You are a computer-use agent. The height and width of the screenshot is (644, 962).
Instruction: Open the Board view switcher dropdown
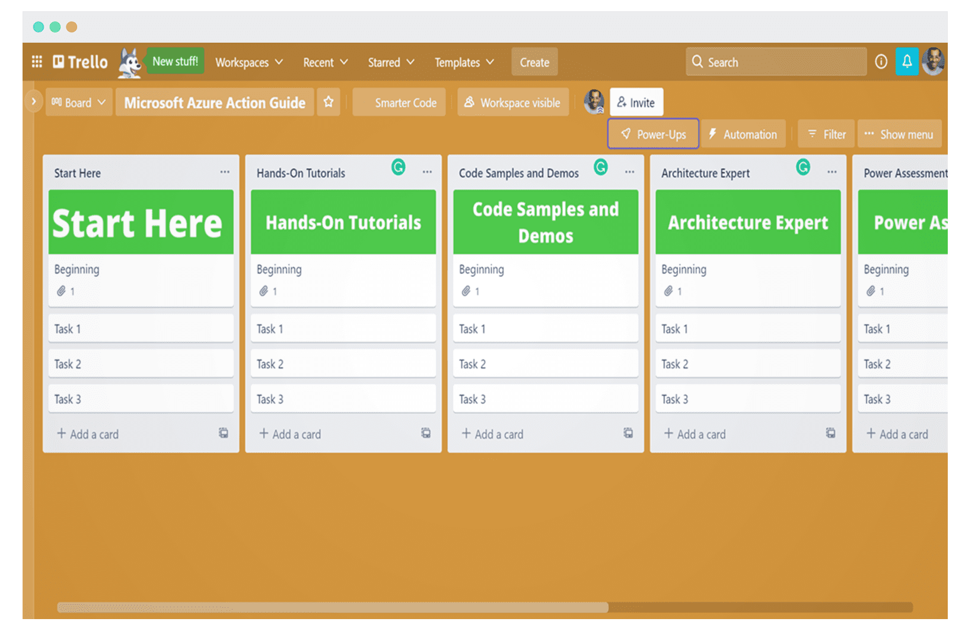79,103
